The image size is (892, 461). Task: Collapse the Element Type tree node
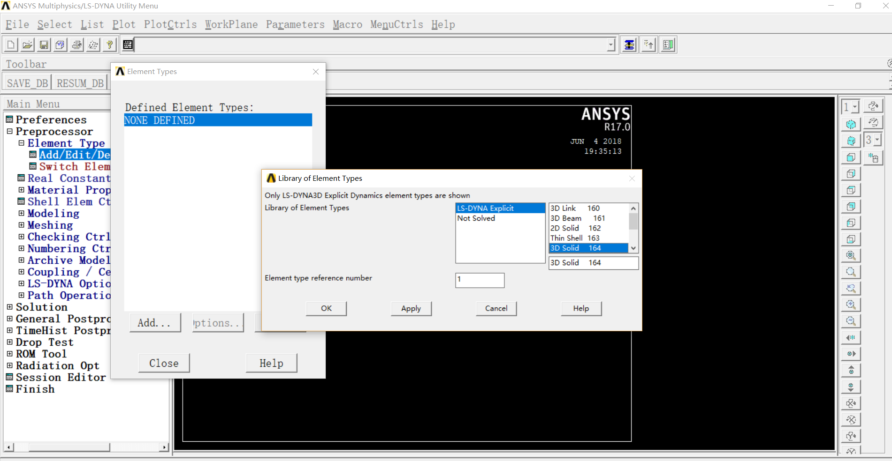[x=21, y=143]
